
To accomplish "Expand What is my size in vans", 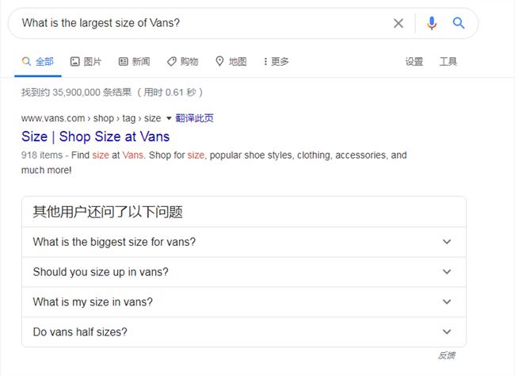I will pos(244,302).
